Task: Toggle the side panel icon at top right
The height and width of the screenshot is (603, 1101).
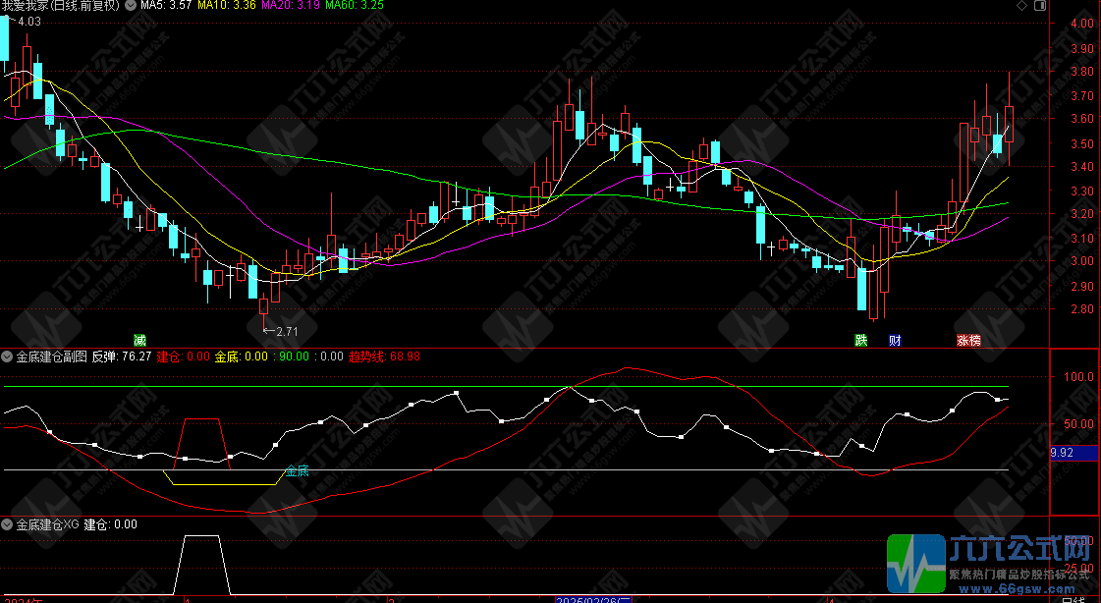Action: coord(1040,6)
